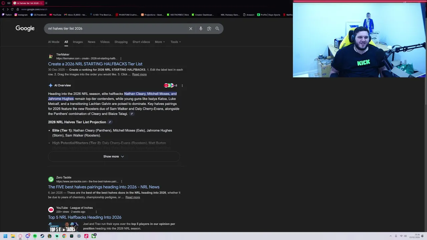
Task: Click link icon beside Tier List Projection heading
Action: (x=110, y=122)
